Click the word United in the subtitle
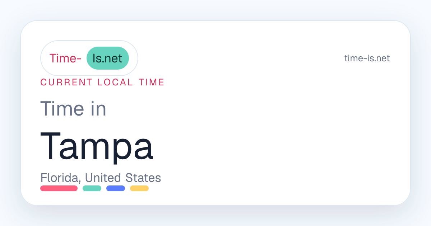Screen dimensions: 431x226 (x=103, y=178)
